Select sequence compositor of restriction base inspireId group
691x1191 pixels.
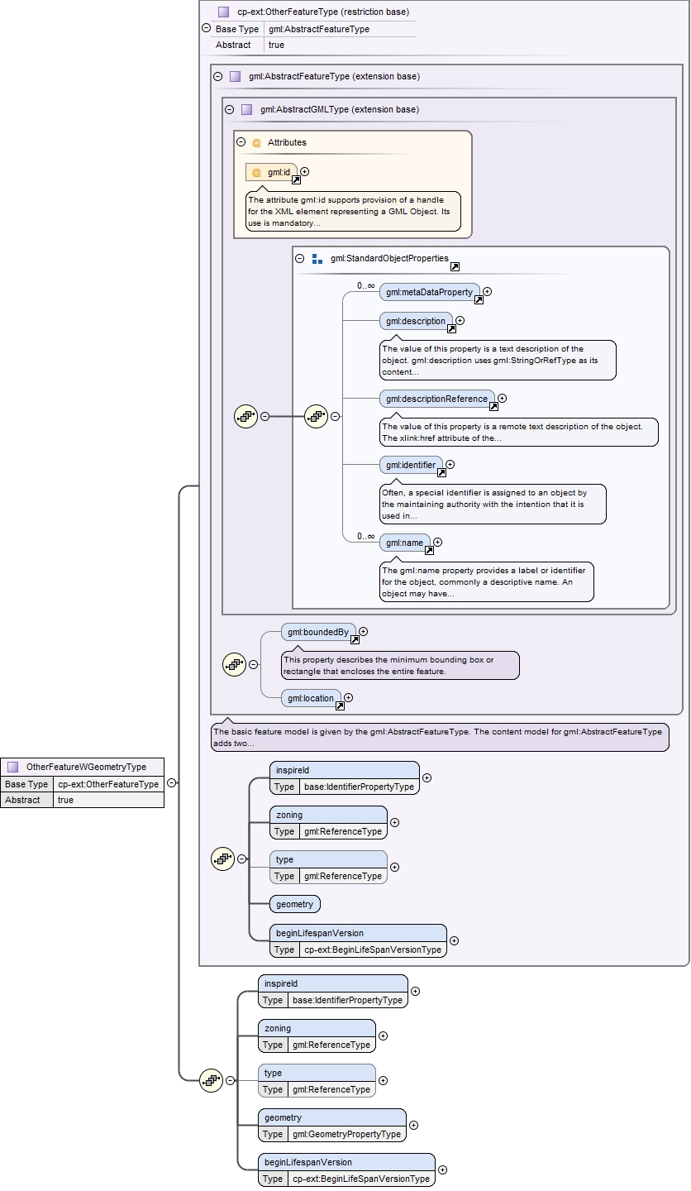[x=223, y=859]
